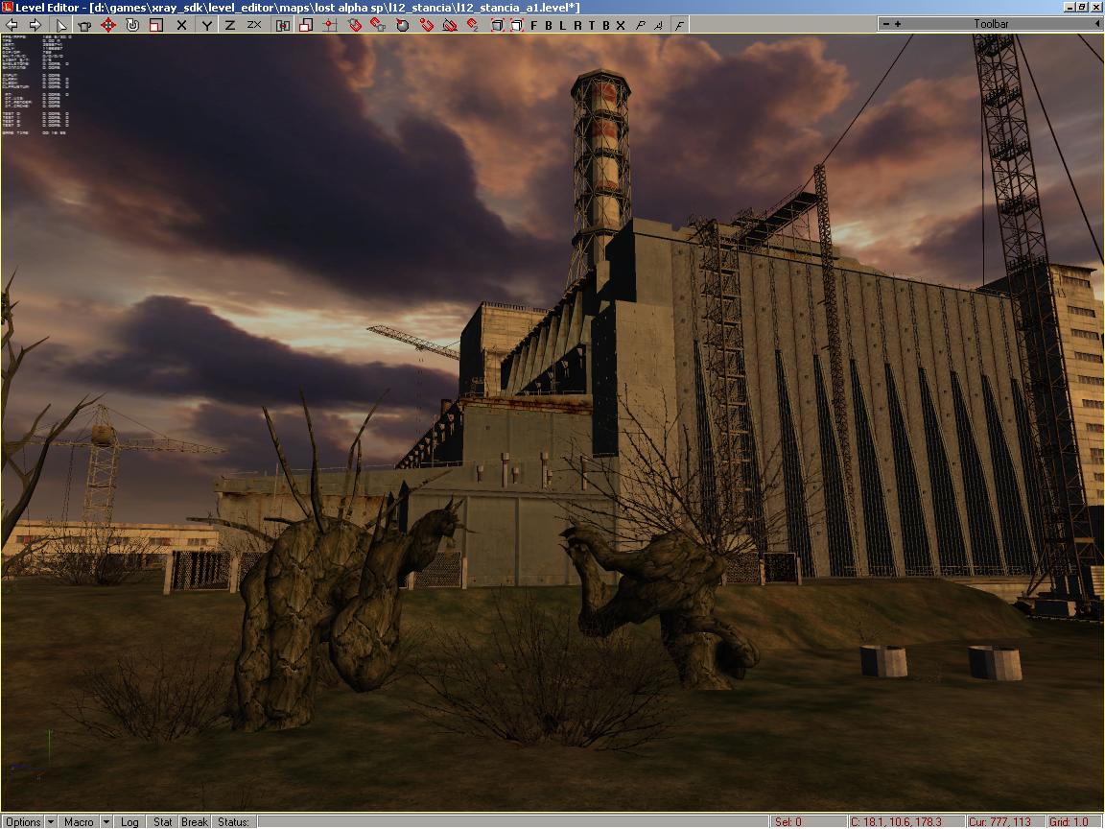1105x829 pixels.
Task: Expand the Toolbar panel with arrow
Action: coord(1097,24)
